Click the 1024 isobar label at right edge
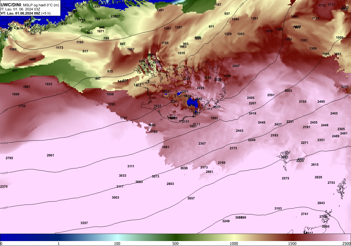The height and width of the screenshot is (246, 351). (346, 148)
